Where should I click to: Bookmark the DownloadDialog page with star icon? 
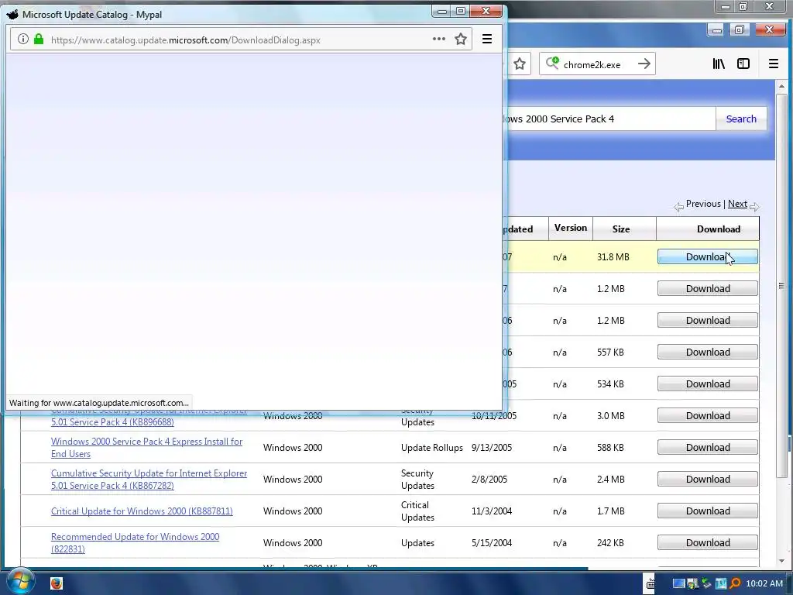point(460,39)
